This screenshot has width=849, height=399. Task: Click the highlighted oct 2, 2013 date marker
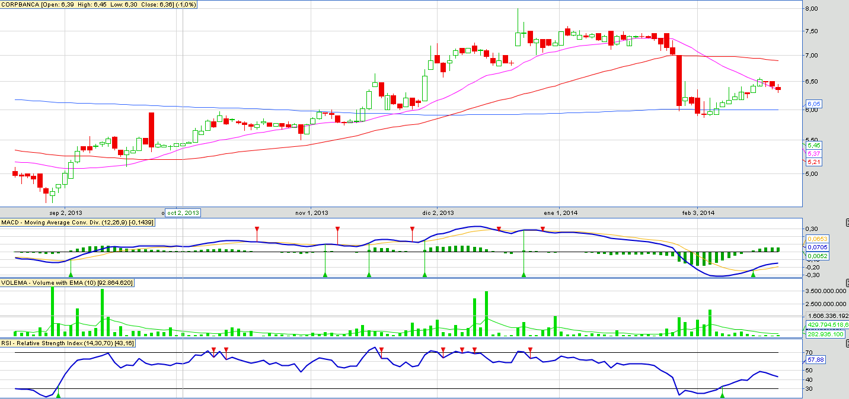pos(183,213)
